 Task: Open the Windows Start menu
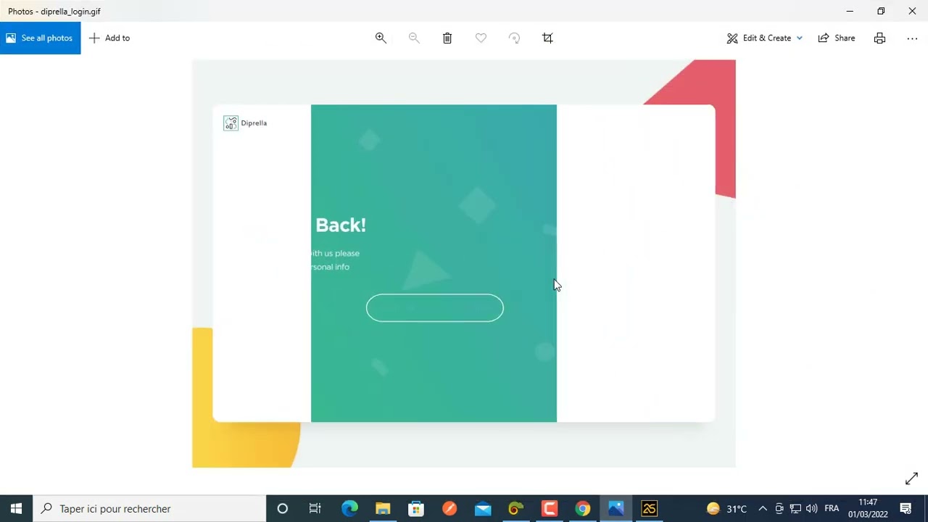pyautogui.click(x=16, y=508)
